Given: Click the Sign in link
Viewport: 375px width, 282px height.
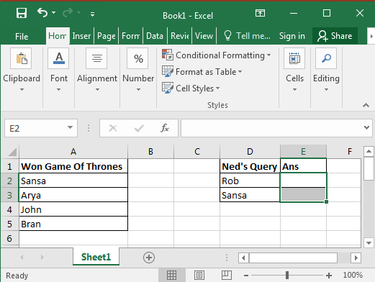Looking at the screenshot, I should pyautogui.click(x=292, y=36).
